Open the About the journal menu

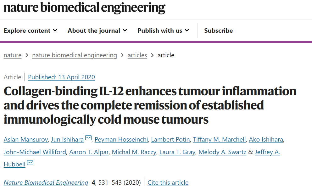coord(97,31)
